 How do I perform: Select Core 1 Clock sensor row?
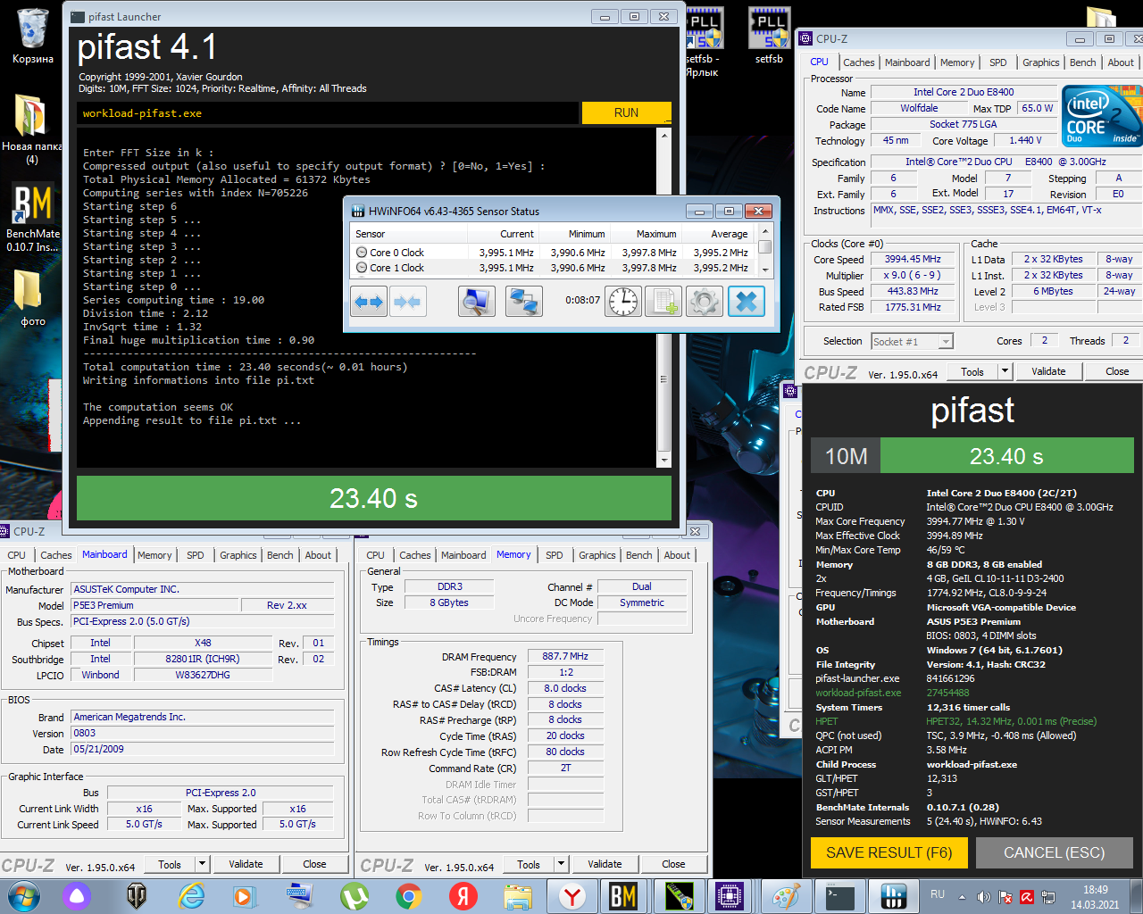554,268
